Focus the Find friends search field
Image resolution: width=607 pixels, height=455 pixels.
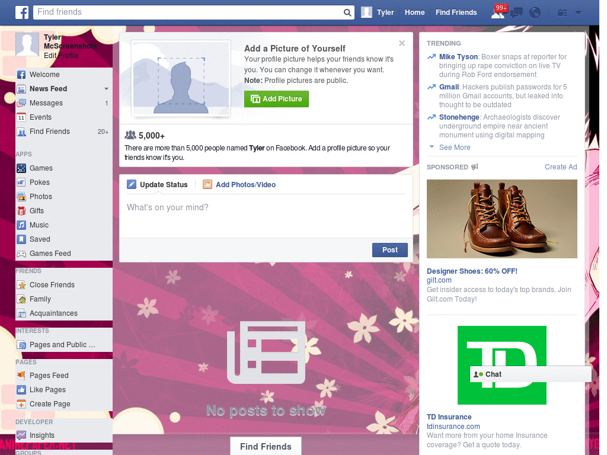coord(188,12)
